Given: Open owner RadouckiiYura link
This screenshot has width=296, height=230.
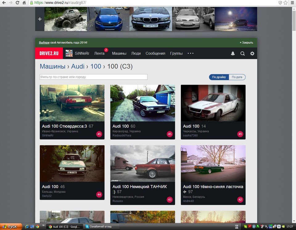Looking at the screenshot, I should click(122, 135).
